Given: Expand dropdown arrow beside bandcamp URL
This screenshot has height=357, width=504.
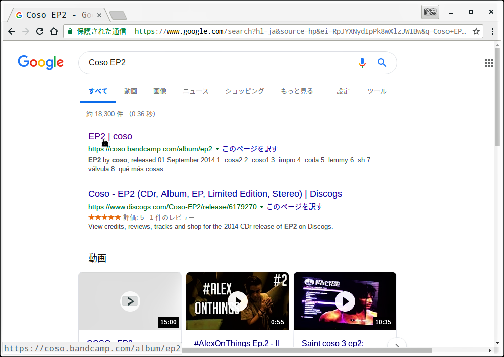Looking at the screenshot, I should click(217, 149).
